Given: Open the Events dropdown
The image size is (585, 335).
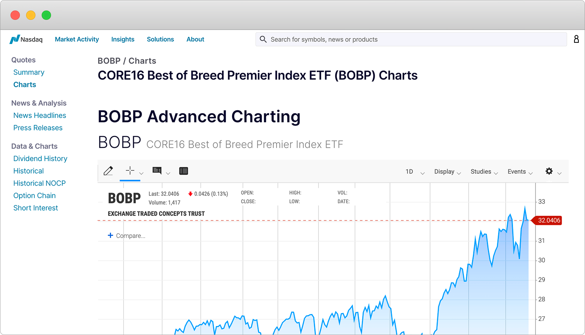Looking at the screenshot, I should tap(520, 172).
